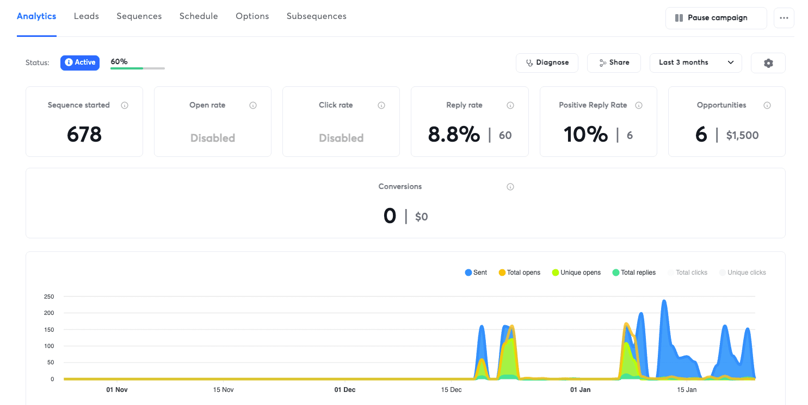808x405 pixels.
Task: Click the Active status badge
Action: click(80, 62)
